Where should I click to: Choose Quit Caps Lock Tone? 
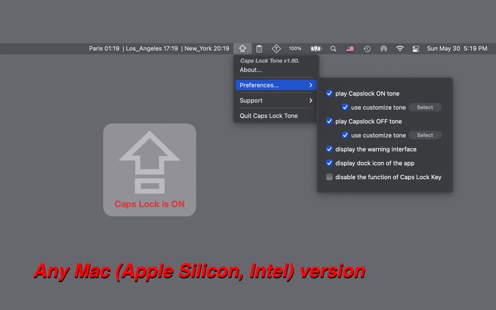[x=275, y=116]
